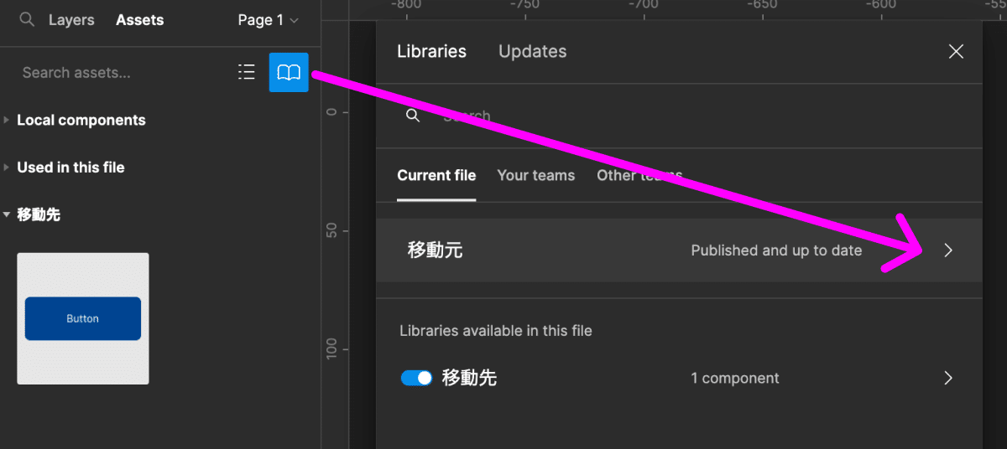Click the magnifier icon in Libraries dialog
This screenshot has height=449, width=1007.
coord(413,116)
